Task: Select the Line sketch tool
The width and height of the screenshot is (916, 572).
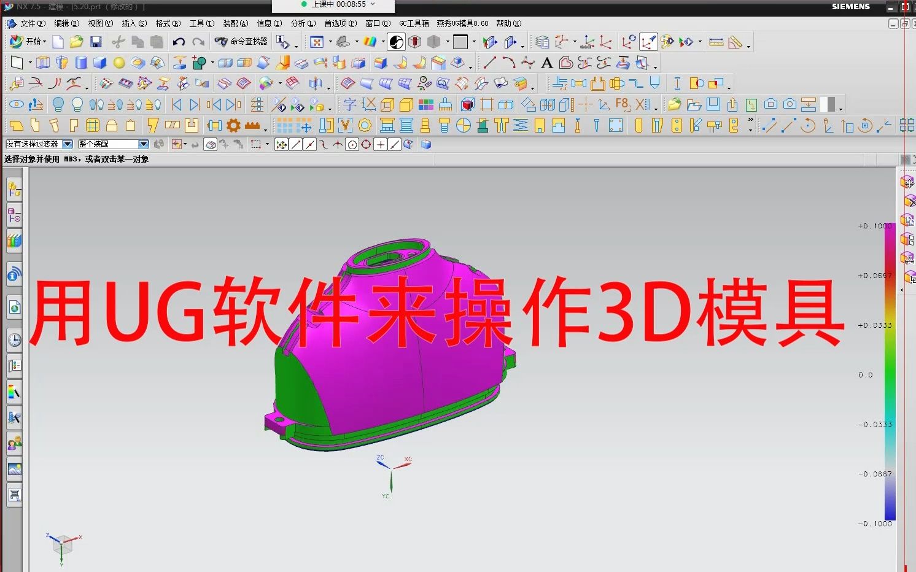Action: tap(489, 63)
